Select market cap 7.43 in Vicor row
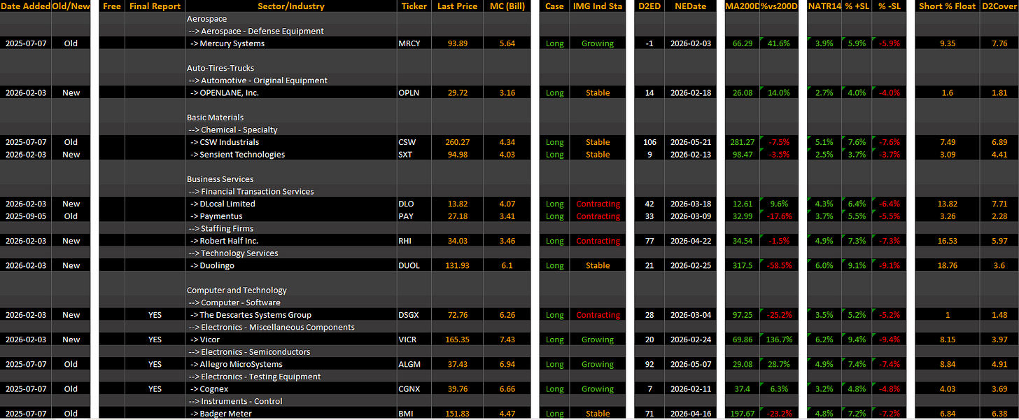Image resolution: width=1019 pixels, height=420 pixels. coord(507,339)
